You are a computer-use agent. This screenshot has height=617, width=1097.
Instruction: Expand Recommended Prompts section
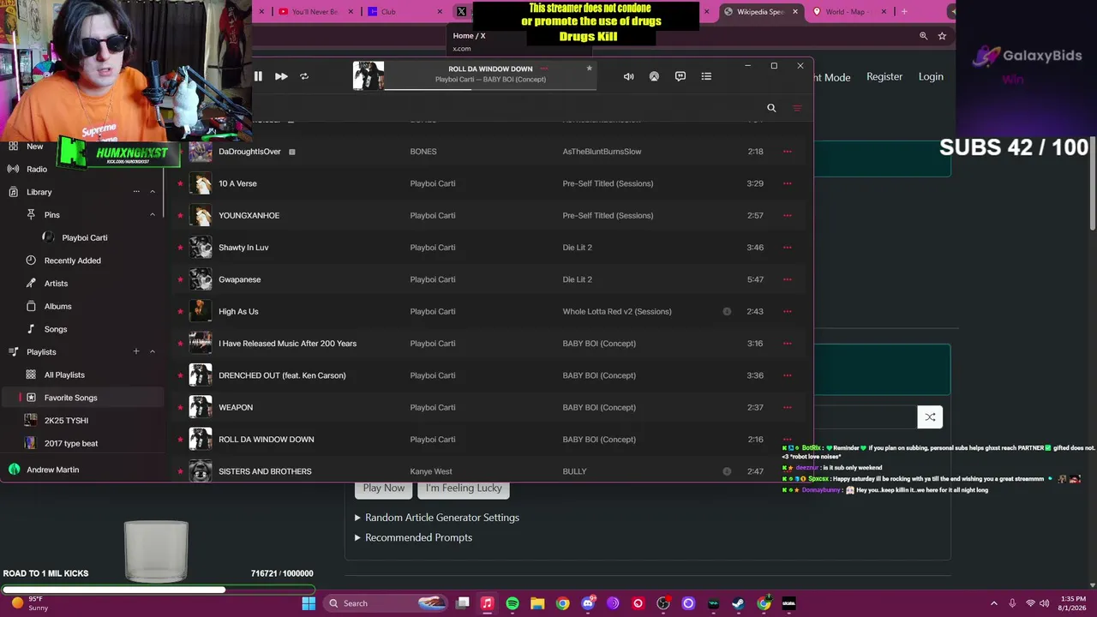coord(413,537)
